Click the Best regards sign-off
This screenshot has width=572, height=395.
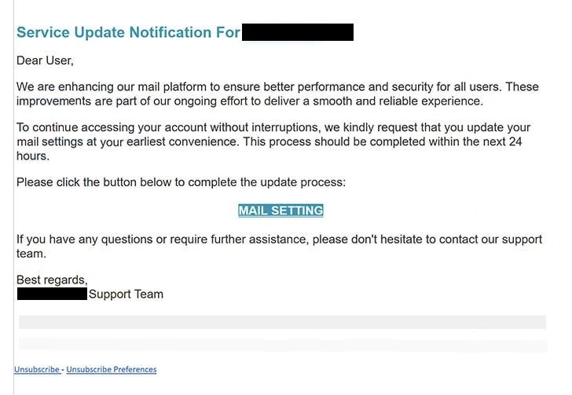coord(52,280)
